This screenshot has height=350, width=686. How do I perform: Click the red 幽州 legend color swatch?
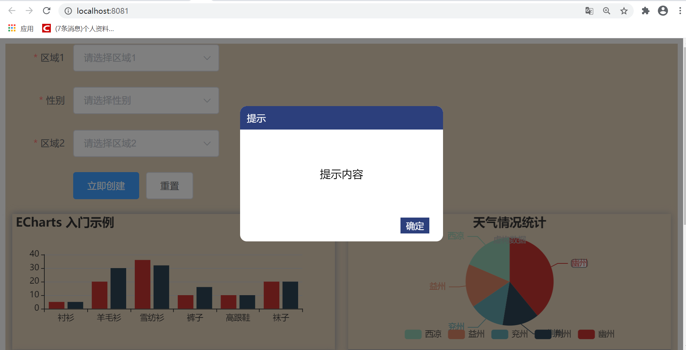(586, 334)
